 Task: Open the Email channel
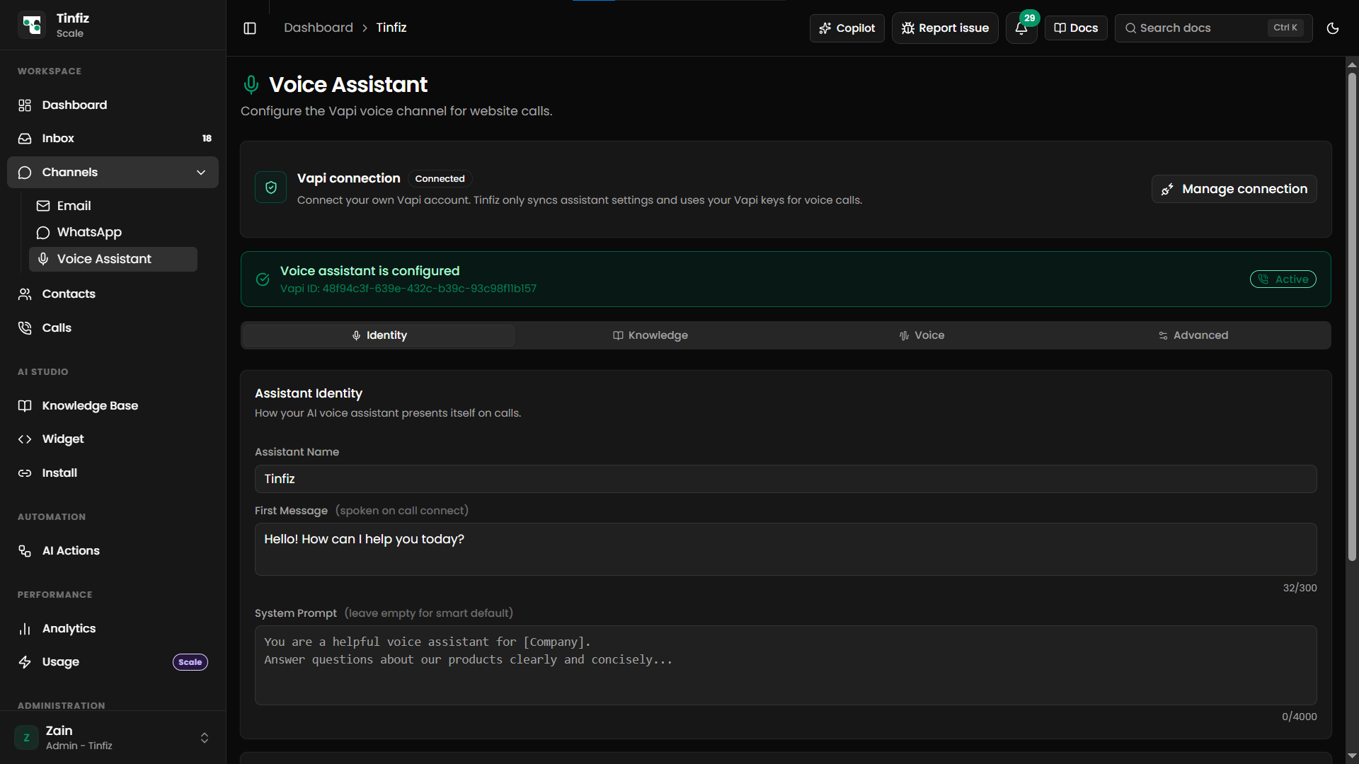point(113,206)
